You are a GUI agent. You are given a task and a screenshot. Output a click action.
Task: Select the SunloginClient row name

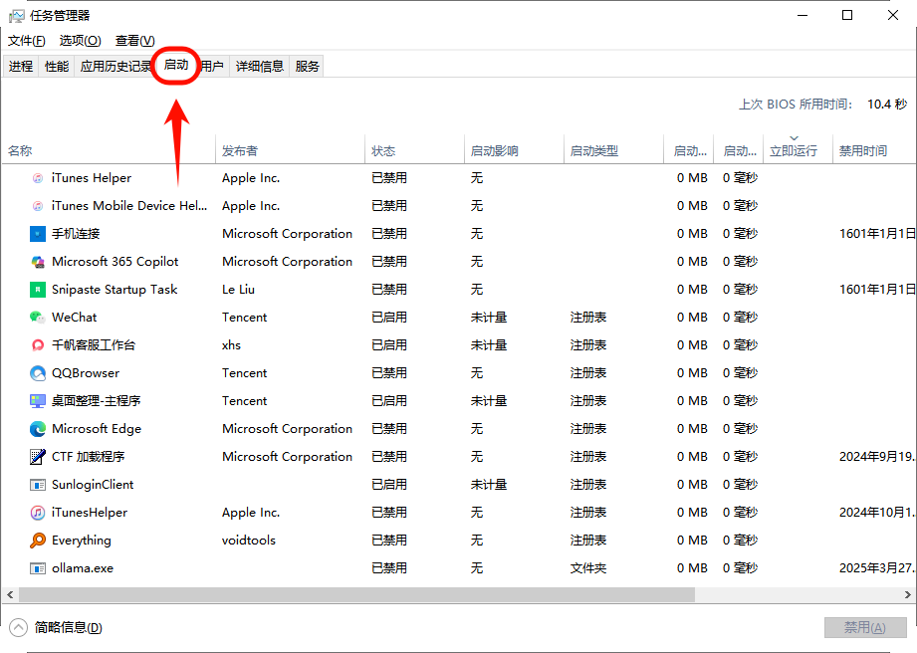(93, 485)
